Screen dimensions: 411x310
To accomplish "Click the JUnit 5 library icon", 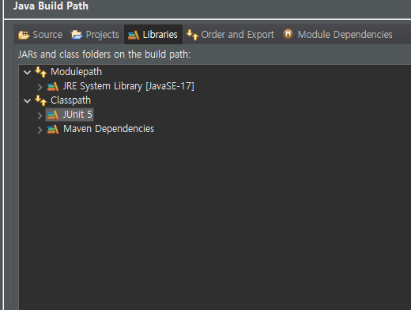I will [x=53, y=115].
